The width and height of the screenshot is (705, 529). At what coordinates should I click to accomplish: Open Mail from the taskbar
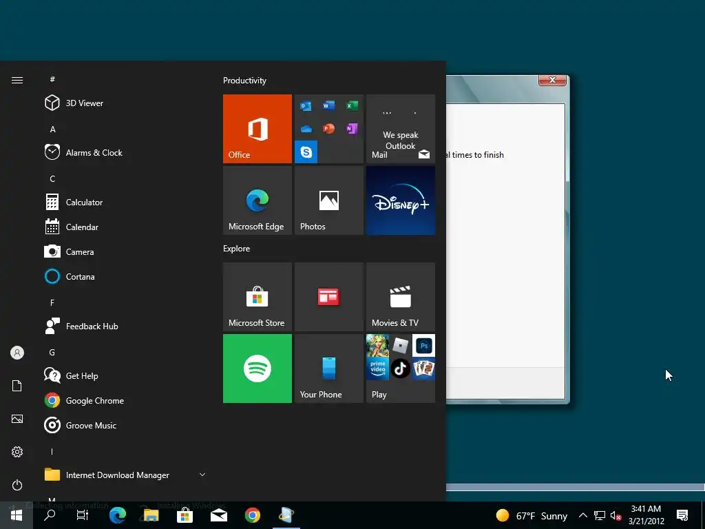coord(219,515)
